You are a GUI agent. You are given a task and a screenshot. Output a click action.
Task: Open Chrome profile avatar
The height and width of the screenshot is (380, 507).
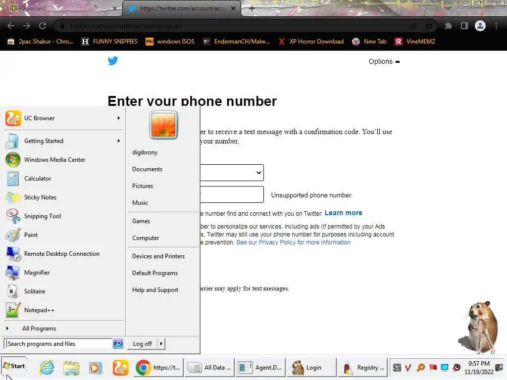tap(480, 26)
